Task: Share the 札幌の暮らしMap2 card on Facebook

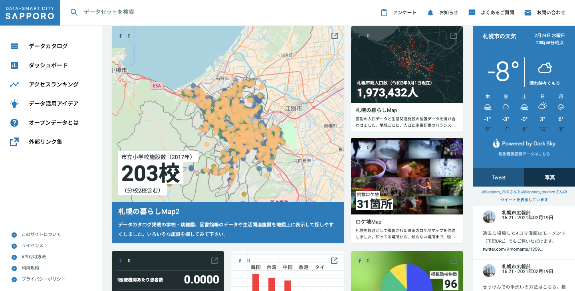Action: click(x=121, y=36)
